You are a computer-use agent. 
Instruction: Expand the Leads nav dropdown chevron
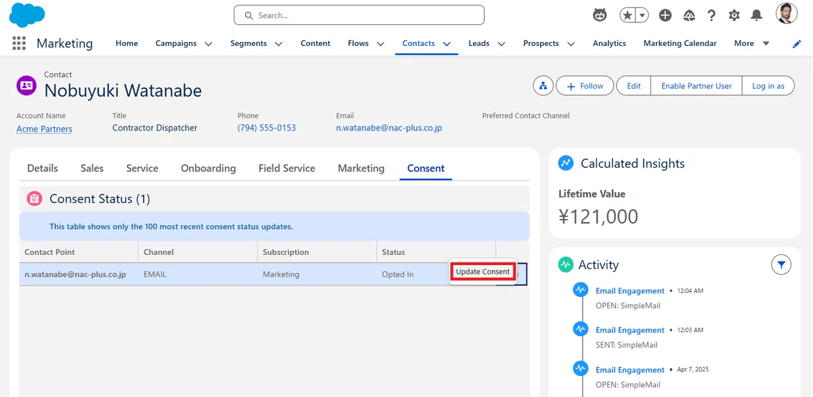pos(501,44)
